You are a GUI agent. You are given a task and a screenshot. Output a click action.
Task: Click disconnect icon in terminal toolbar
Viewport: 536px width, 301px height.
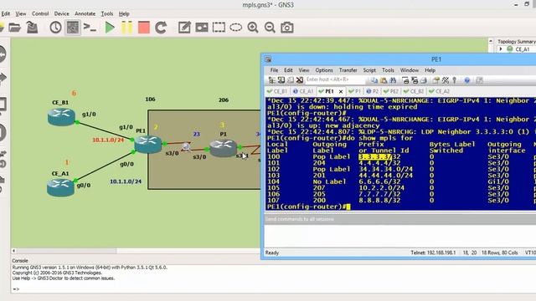[x=300, y=80]
